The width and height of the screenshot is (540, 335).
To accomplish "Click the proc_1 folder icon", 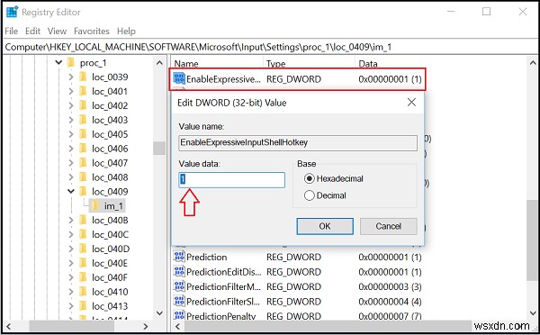I will point(71,63).
